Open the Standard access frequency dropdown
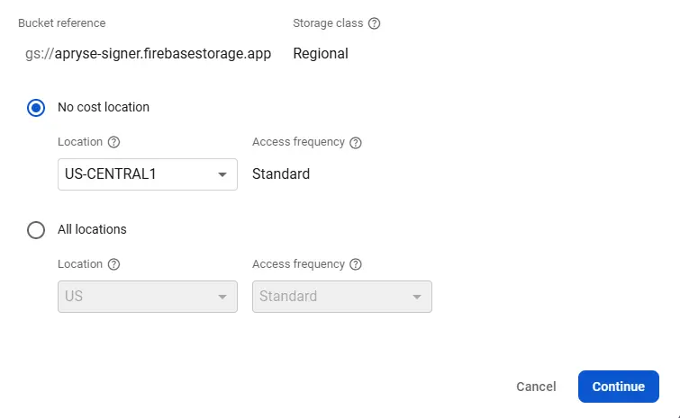This screenshot has height=418, width=680. [x=341, y=297]
